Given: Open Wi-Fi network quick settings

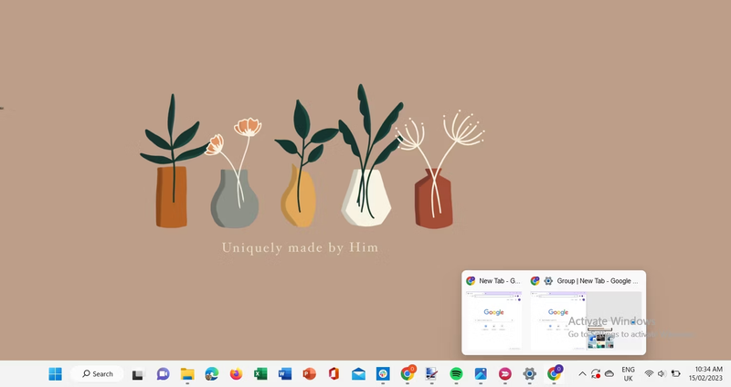Looking at the screenshot, I should coord(649,373).
